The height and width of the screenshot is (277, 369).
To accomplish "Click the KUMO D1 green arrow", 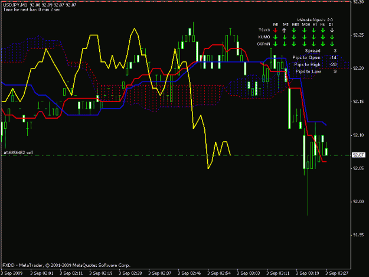I will (332, 37).
